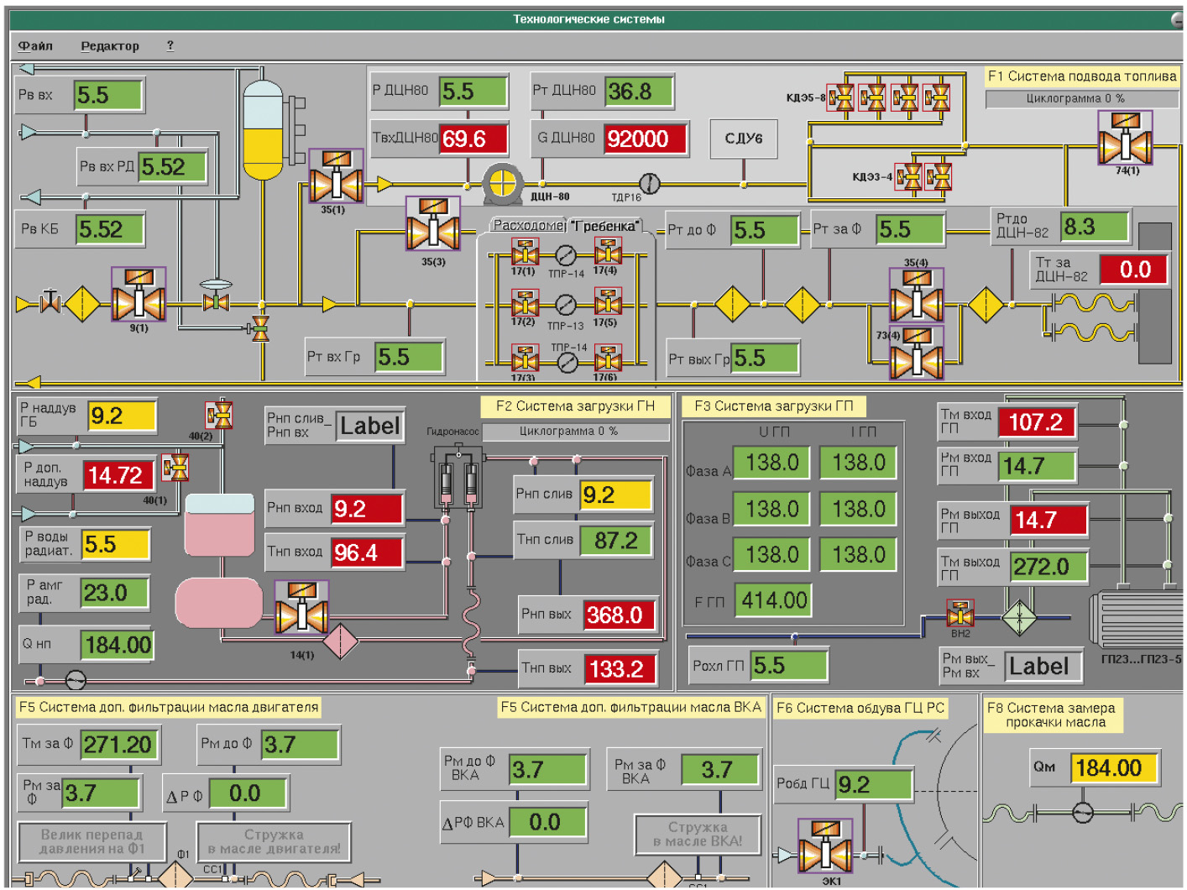Click flowmeter ТПР-13 gauge icon
The image size is (1187, 890).
567,306
